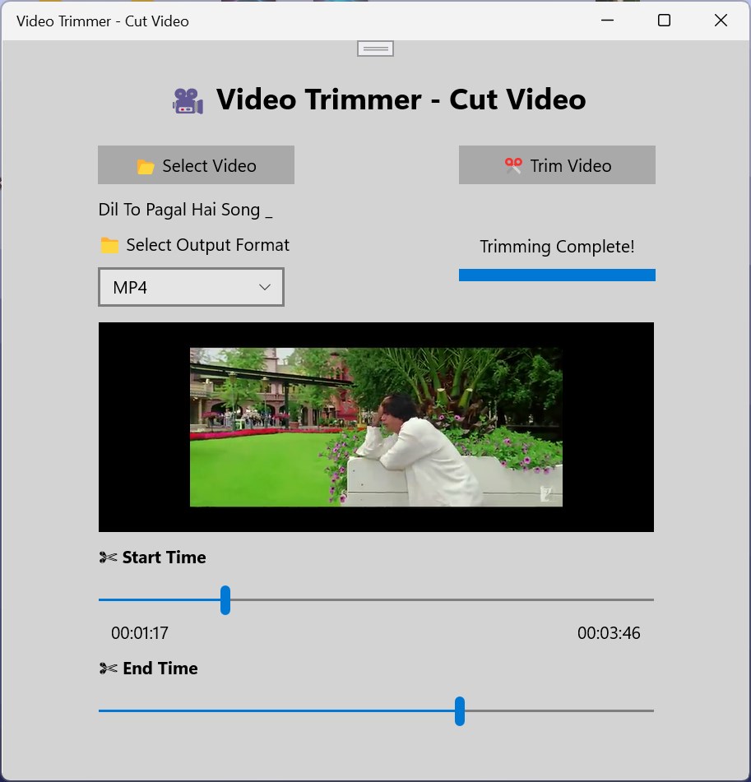751x782 pixels.
Task: Click the file name 'Dil To Pagal Hai Song _'
Action: [x=186, y=210]
